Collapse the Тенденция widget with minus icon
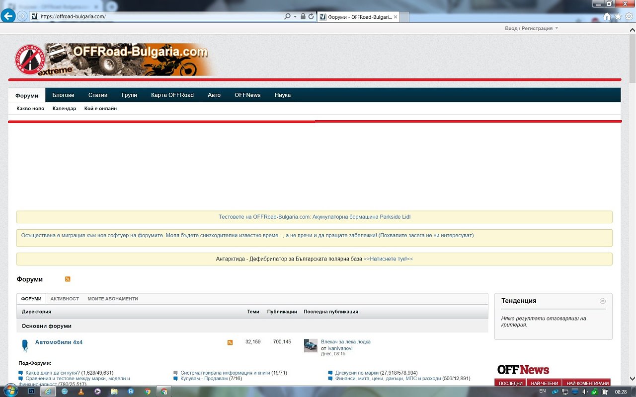The height and width of the screenshot is (397, 636). tap(603, 301)
